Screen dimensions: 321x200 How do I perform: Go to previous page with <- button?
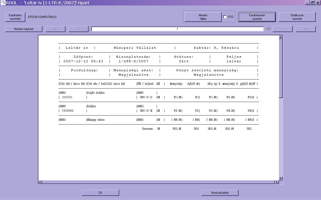click(78, 29)
